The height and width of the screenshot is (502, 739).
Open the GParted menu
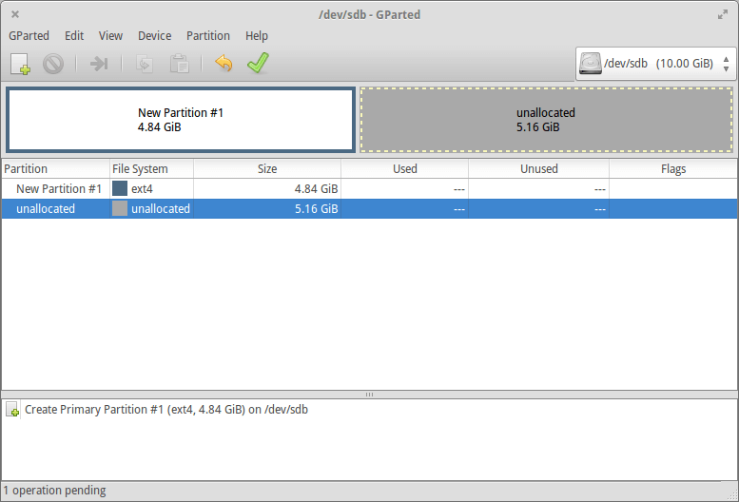pyautogui.click(x=29, y=36)
